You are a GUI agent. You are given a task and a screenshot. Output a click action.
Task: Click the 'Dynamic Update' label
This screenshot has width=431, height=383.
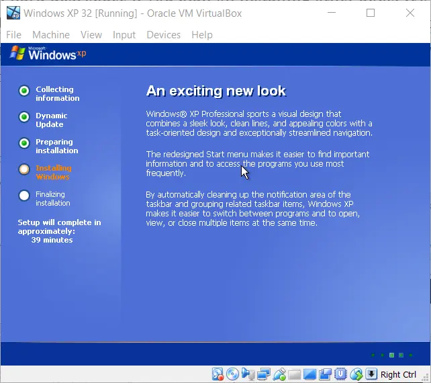coord(52,120)
